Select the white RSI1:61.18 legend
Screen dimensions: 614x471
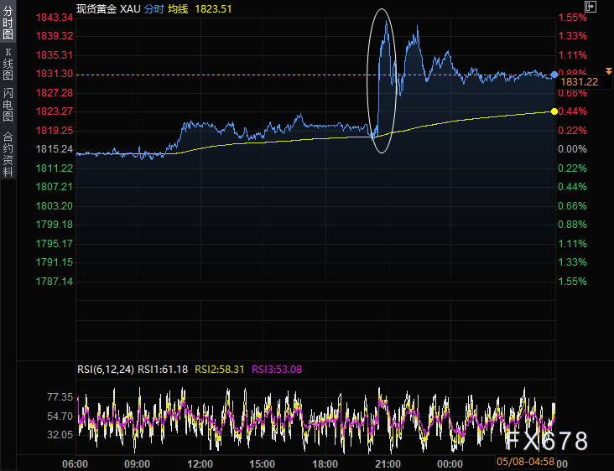pos(163,370)
